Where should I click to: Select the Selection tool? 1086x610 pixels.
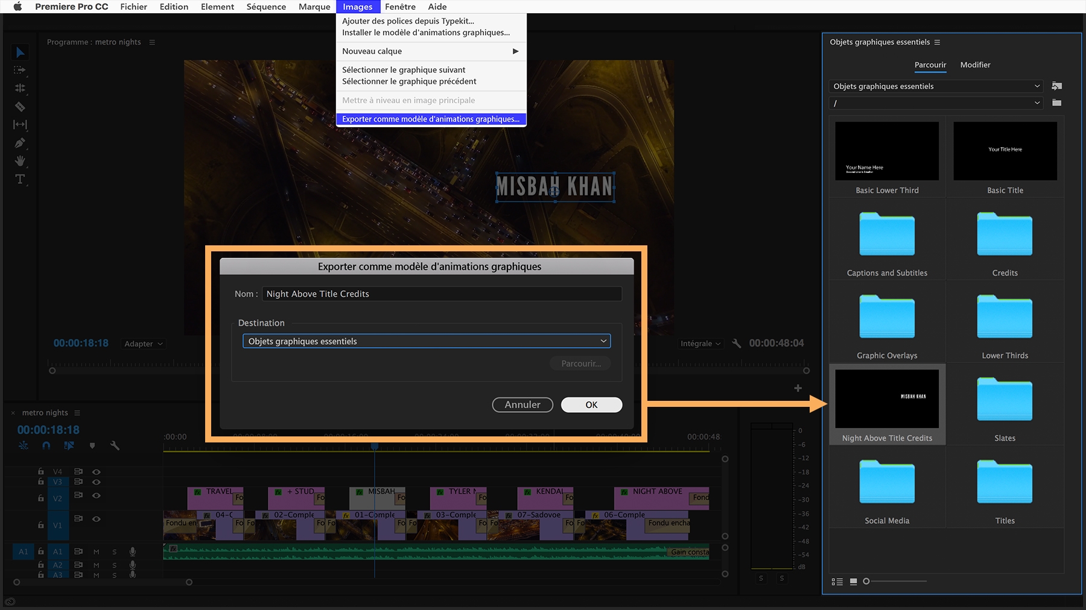[21, 52]
